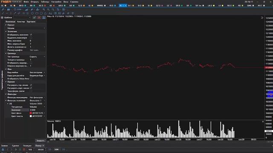Switch to the Кластер tab
The image size is (273, 153).
tap(21, 22)
